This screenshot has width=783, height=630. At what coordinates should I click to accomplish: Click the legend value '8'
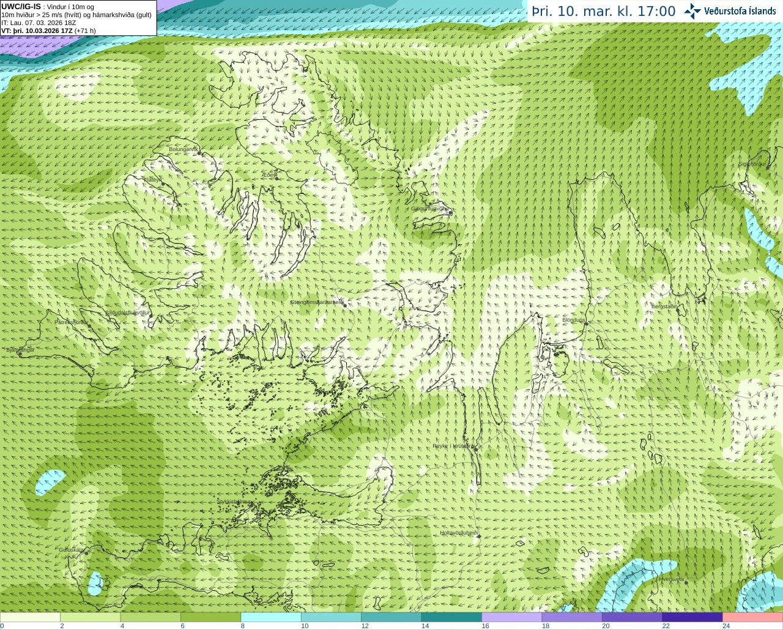point(243,626)
